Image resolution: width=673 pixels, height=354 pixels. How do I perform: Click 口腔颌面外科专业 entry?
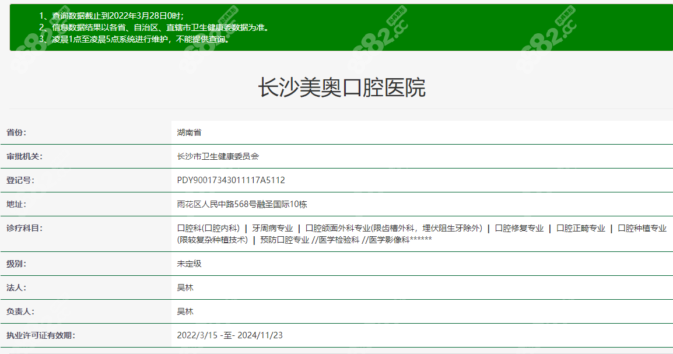coord(394,228)
